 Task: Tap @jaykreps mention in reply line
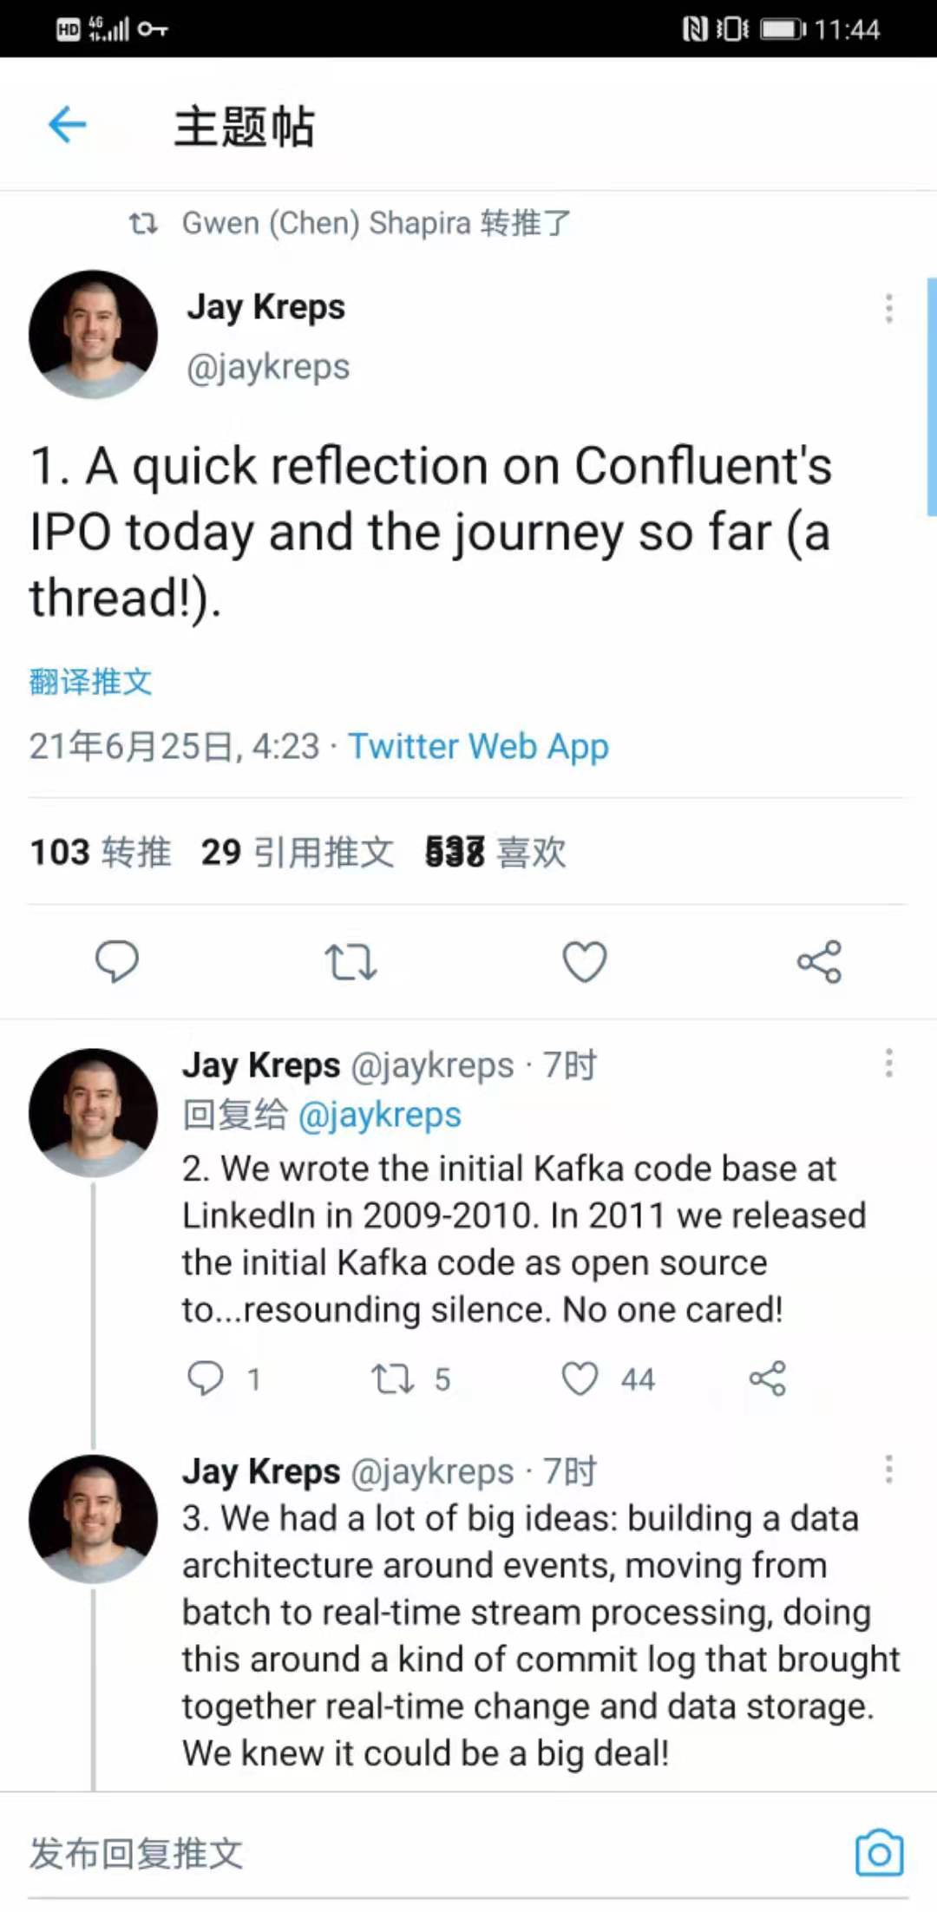(379, 1115)
